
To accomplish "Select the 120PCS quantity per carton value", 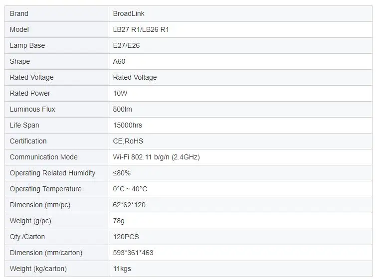I will click(126, 237).
